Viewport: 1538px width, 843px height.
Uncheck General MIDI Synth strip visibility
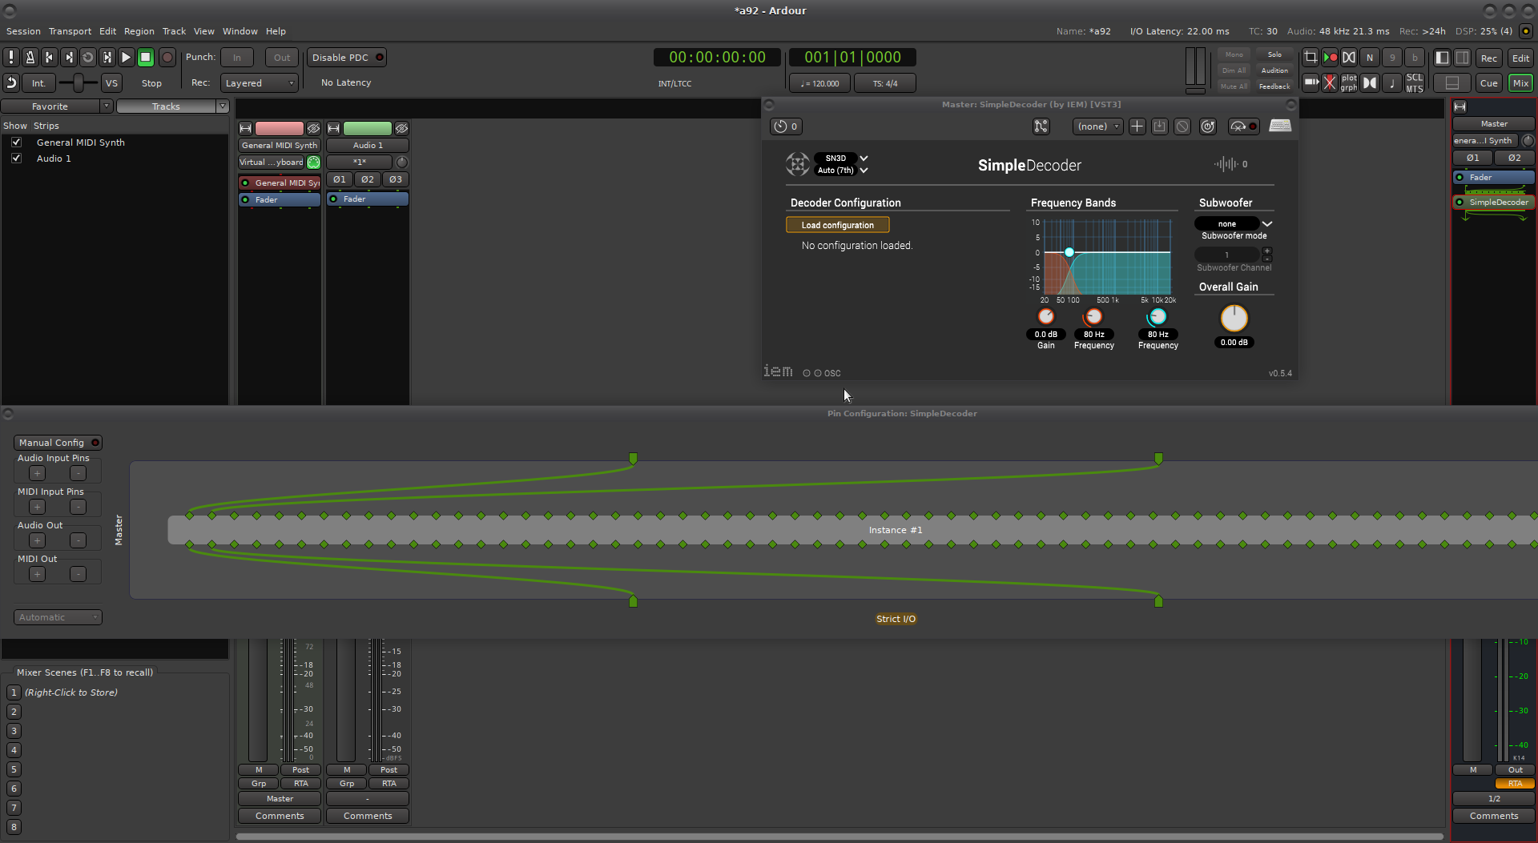click(x=16, y=143)
